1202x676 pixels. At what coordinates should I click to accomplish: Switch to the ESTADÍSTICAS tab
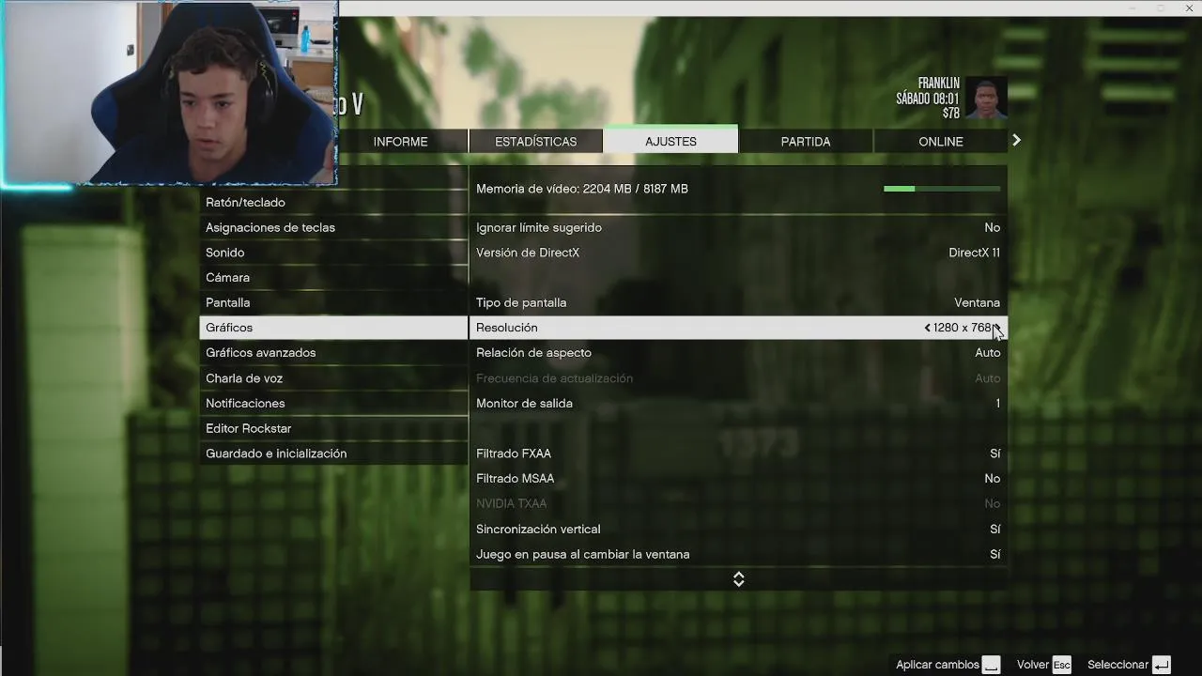pos(536,141)
